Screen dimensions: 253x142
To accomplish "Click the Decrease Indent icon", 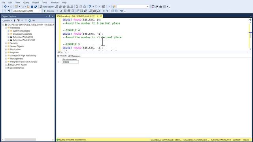I will (112, 11).
